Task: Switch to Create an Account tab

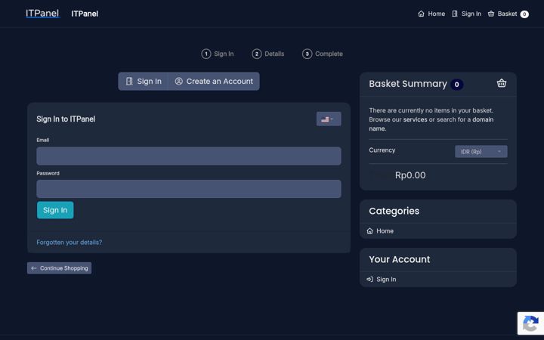Action: tap(214, 81)
